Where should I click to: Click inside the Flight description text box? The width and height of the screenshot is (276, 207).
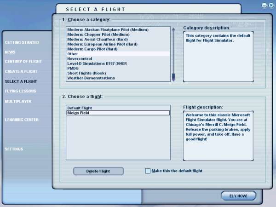218,136
